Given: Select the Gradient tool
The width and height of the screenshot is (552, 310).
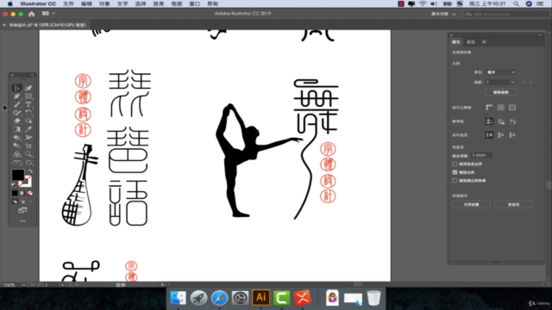Looking at the screenshot, I should (x=16, y=129).
